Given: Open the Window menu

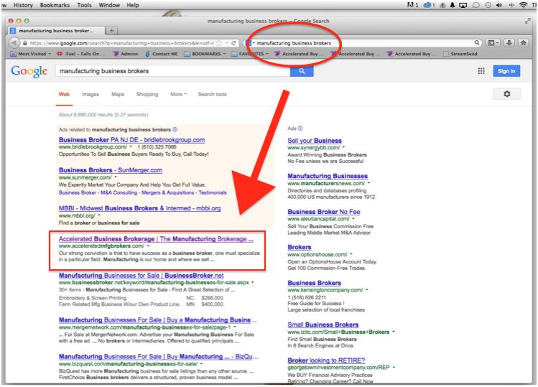Looking at the screenshot, I should pyautogui.click(x=109, y=5).
